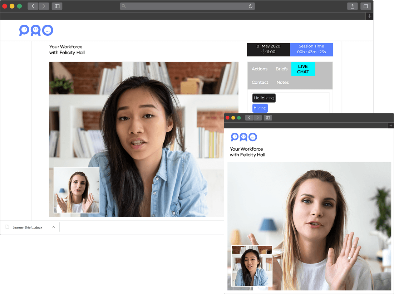The width and height of the screenshot is (394, 294).
Task: Toggle sidebar in the front browser window
Action: tap(268, 118)
